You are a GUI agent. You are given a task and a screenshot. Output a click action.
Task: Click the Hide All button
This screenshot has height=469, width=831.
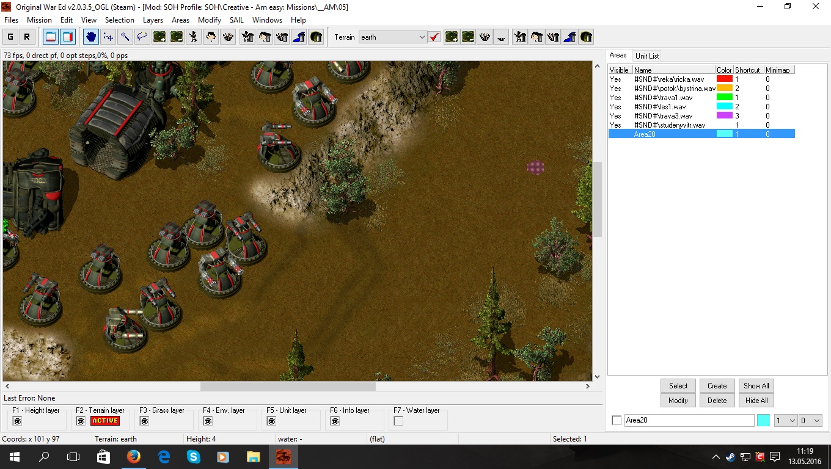point(756,401)
